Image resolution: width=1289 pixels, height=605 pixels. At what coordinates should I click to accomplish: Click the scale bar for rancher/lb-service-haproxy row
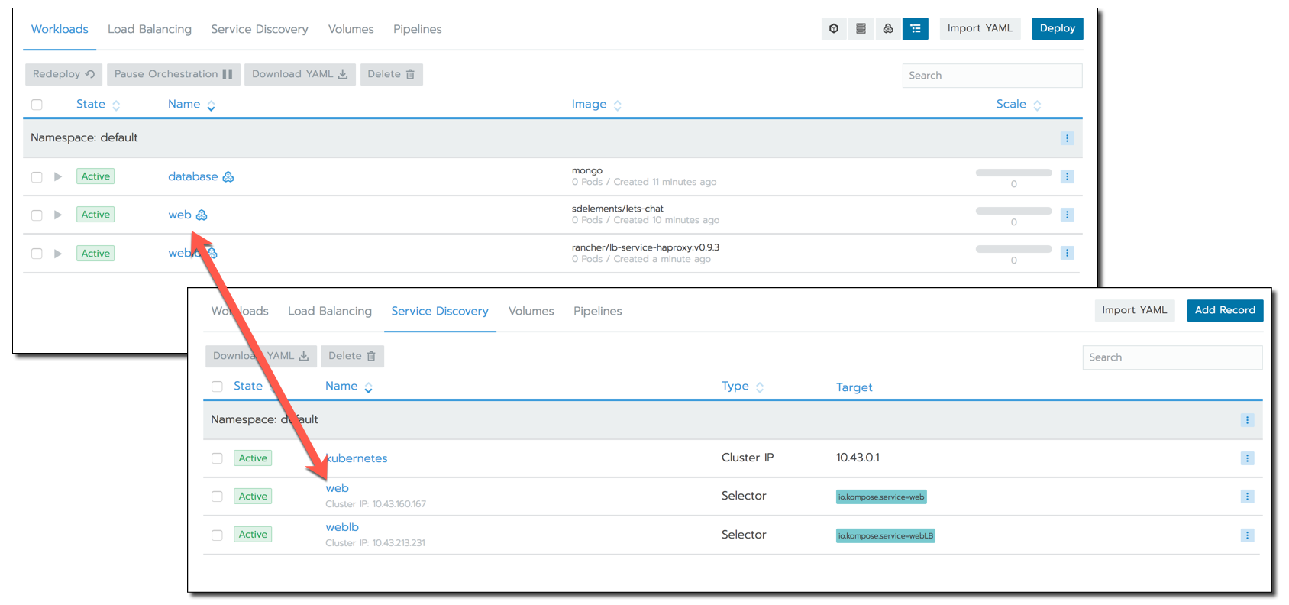(1014, 249)
